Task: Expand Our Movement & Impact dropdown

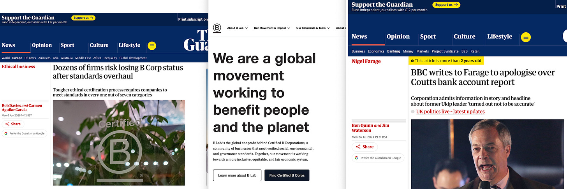Action: coord(271,28)
